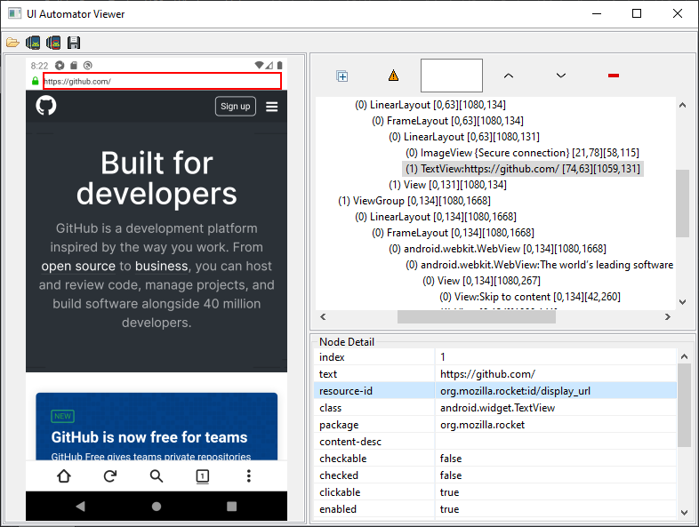
Task: Click the hierarchy tree vertical scrollbar thumb
Action: (682, 204)
